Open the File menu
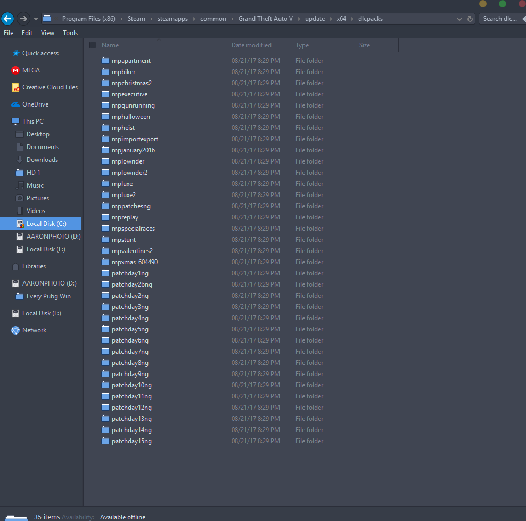This screenshot has width=526, height=521. (x=9, y=33)
